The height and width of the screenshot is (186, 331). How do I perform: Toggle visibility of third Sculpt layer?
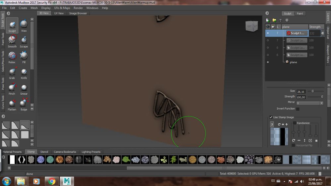point(268,48)
